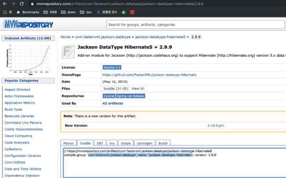Viewport: 286px width, 178px height.
Task: Click the browser back arrow
Action: [x=5, y=4]
